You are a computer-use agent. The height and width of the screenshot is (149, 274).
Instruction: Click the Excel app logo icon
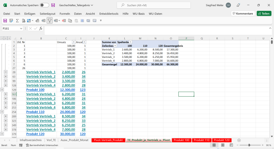coord(5,5)
